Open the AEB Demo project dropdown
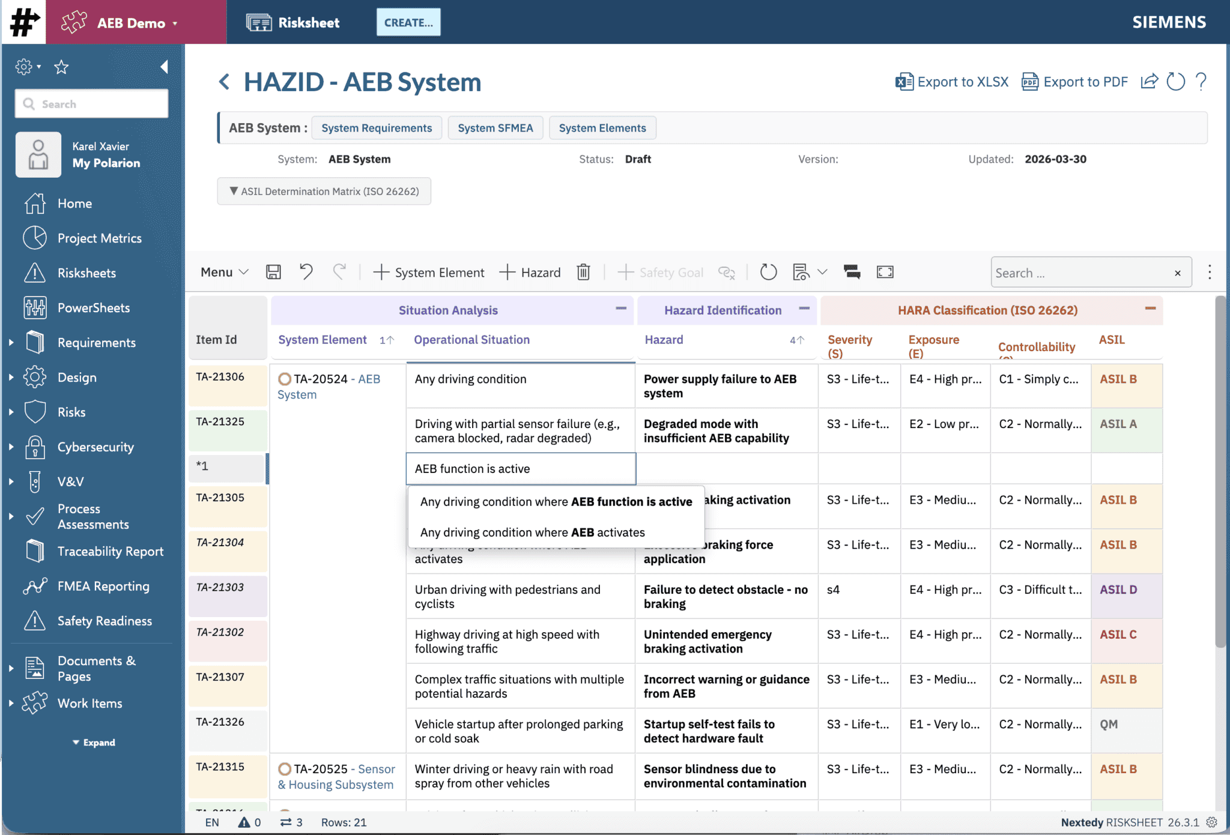The width and height of the screenshot is (1230, 835). pos(136,23)
